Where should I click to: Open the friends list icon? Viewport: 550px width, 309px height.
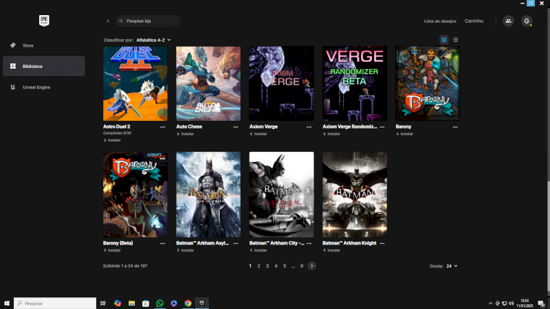pyautogui.click(x=508, y=21)
